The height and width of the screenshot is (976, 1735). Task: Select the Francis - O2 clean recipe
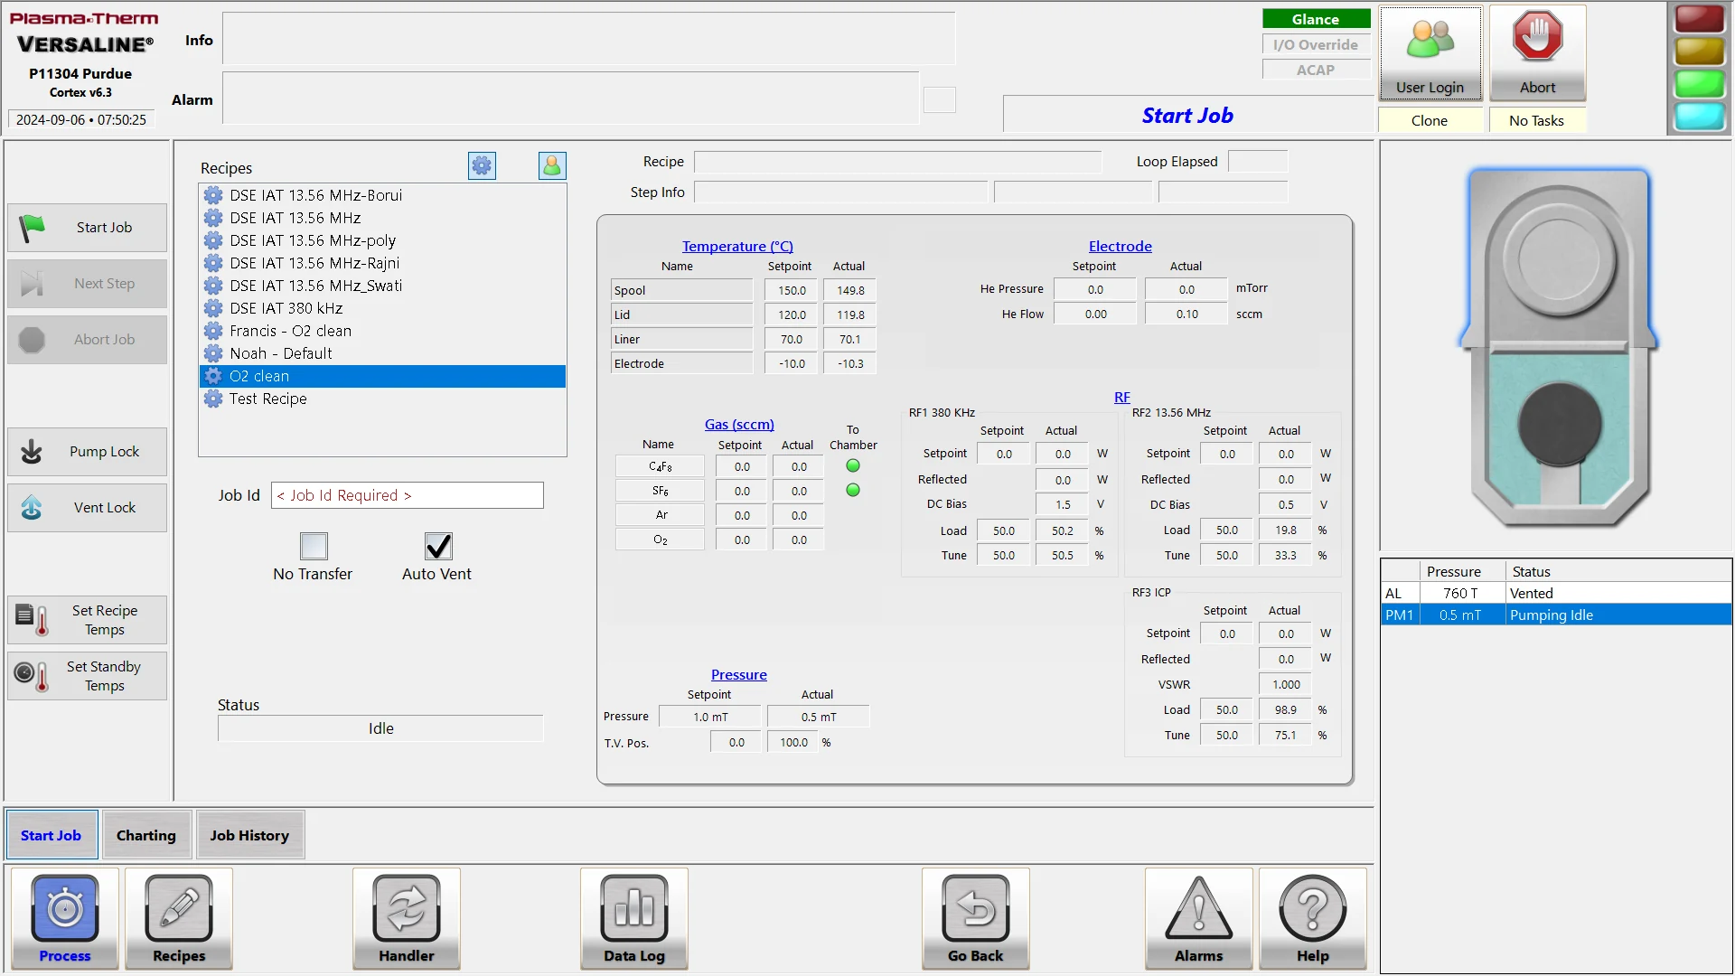(x=382, y=331)
